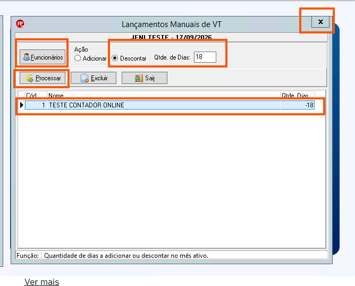Focus the Qtde. de Dias field
Viewport: 355px width, 286px height.
click(x=205, y=57)
